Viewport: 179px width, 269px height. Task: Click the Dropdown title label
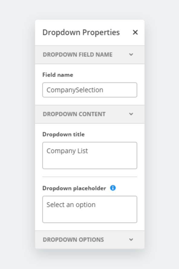63,134
